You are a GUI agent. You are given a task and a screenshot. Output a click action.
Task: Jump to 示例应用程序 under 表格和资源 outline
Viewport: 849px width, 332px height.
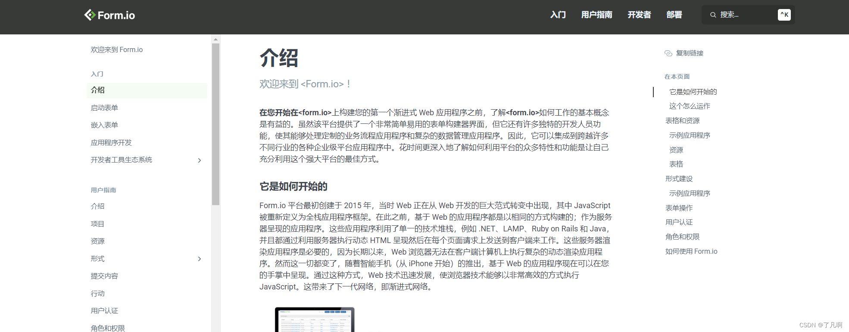690,135
